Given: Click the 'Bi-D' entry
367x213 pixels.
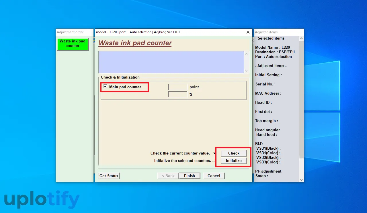Looking at the screenshot, I should 259,144.
